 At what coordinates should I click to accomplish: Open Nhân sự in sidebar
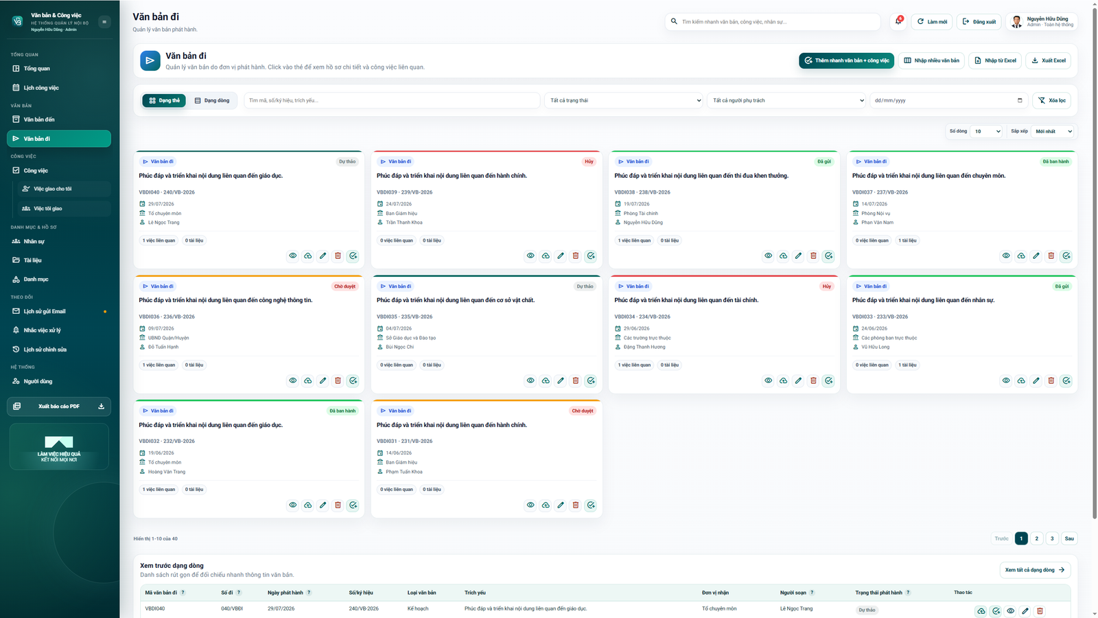point(59,241)
